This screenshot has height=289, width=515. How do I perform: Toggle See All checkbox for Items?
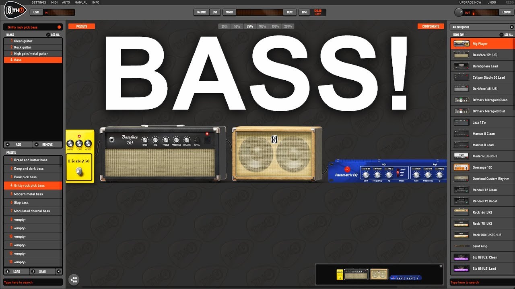click(x=501, y=35)
